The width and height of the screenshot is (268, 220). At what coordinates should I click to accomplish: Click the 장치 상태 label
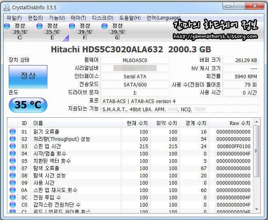click(19, 60)
